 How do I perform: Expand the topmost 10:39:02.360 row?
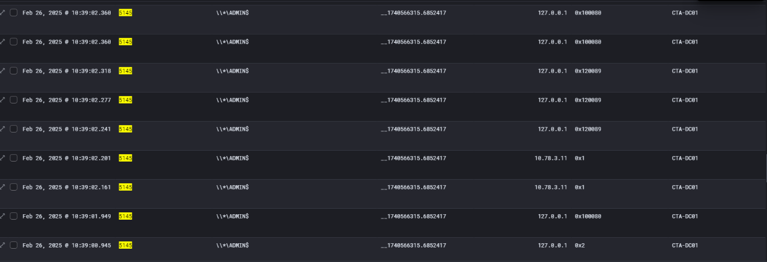[x=2, y=13]
